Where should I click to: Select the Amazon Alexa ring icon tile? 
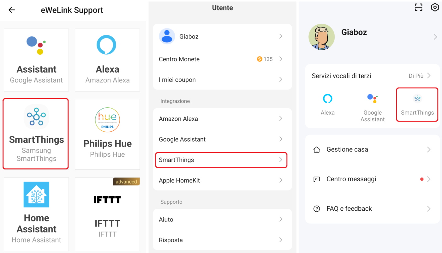(107, 60)
